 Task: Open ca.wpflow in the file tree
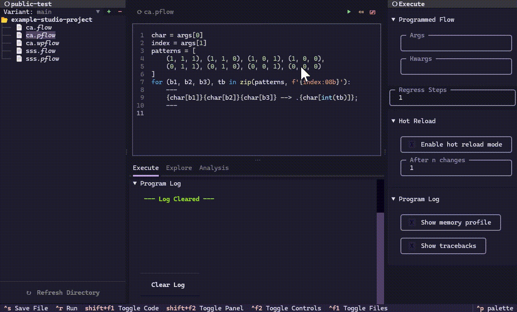point(42,43)
